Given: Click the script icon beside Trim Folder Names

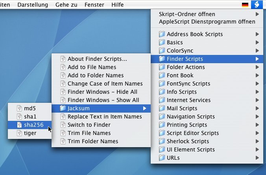Looking at the screenshot, I should (x=63, y=141).
